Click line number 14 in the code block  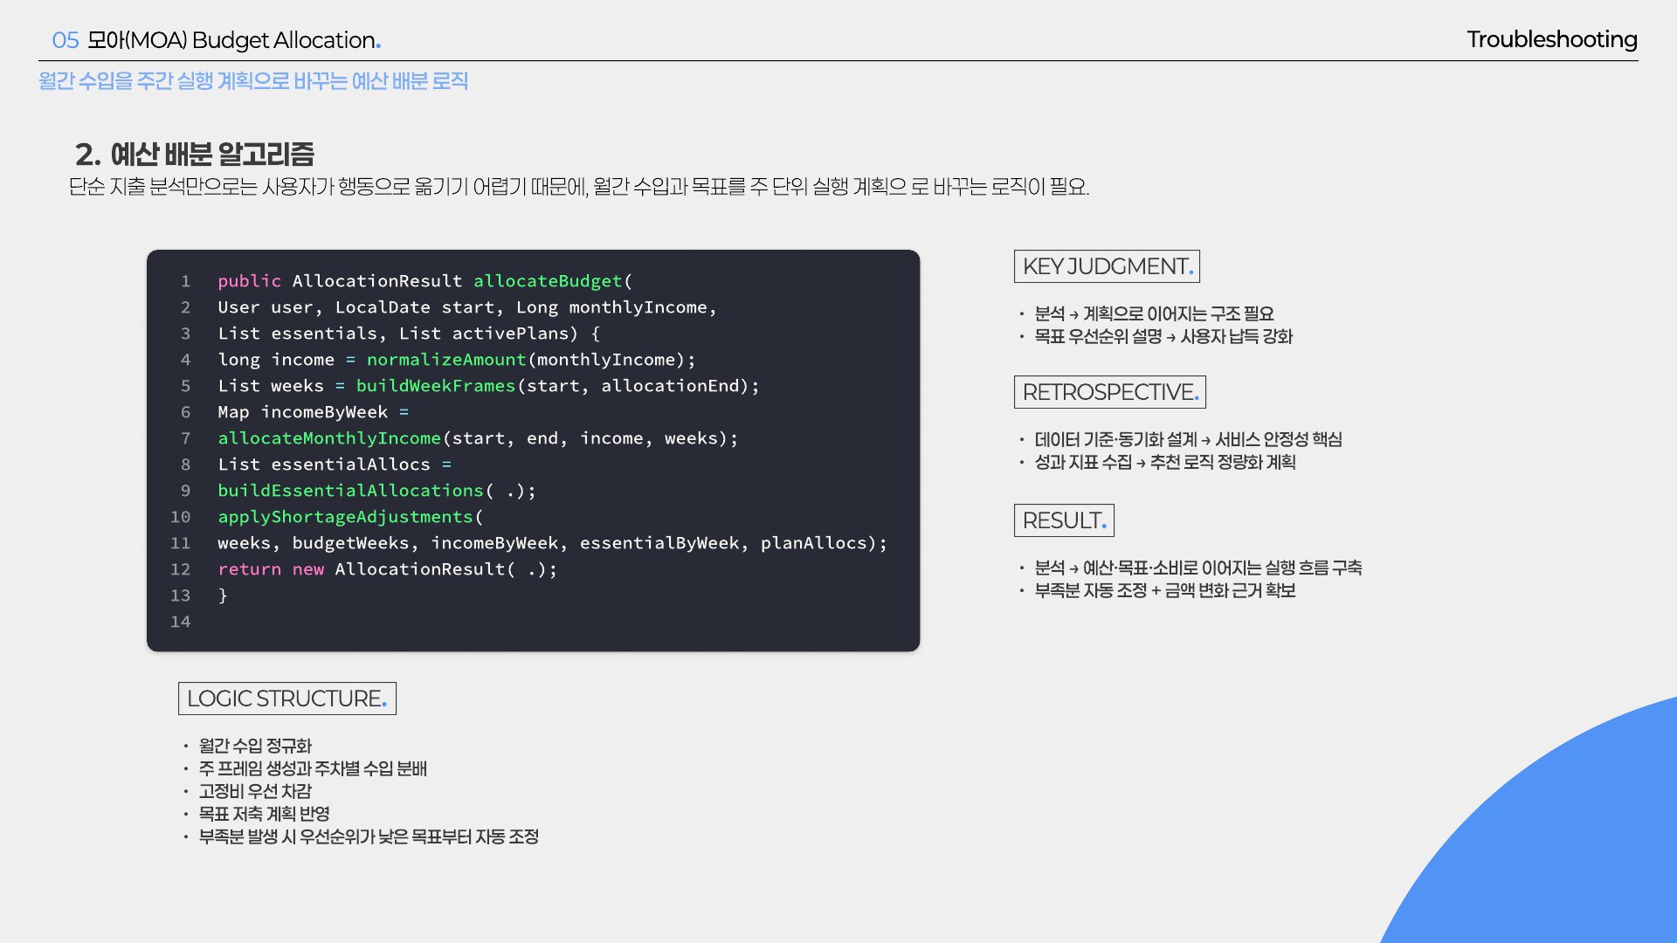coord(180,622)
